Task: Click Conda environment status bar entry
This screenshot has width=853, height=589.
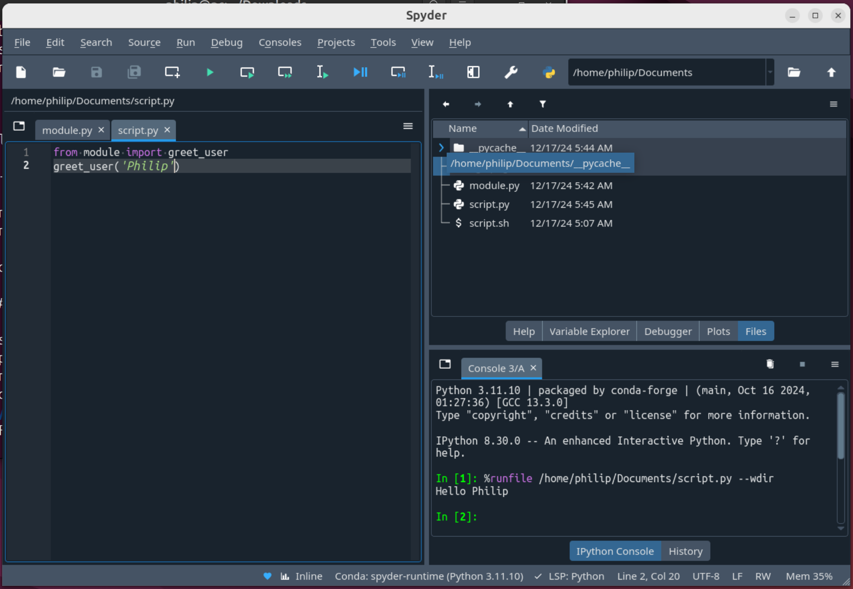Action: [x=429, y=576]
